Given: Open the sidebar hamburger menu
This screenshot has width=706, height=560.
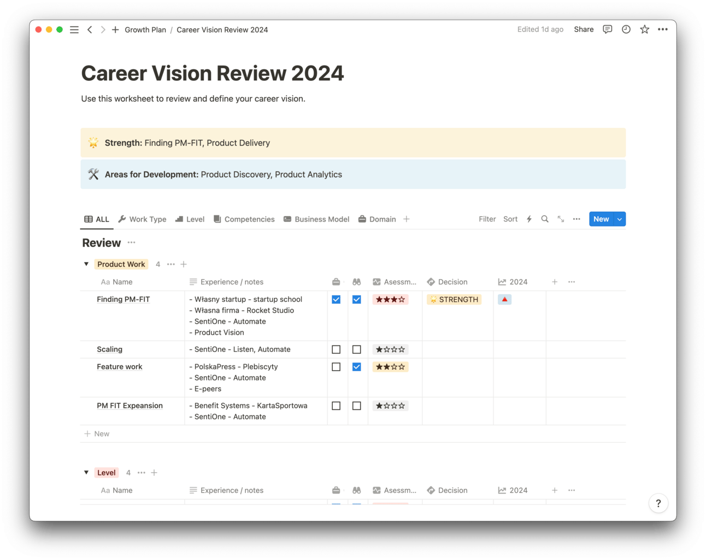Looking at the screenshot, I should tap(74, 29).
